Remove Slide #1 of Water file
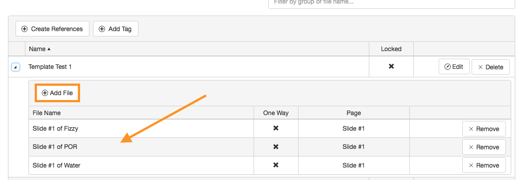Image resolution: width=521 pixels, height=180 pixels. pos(484,165)
